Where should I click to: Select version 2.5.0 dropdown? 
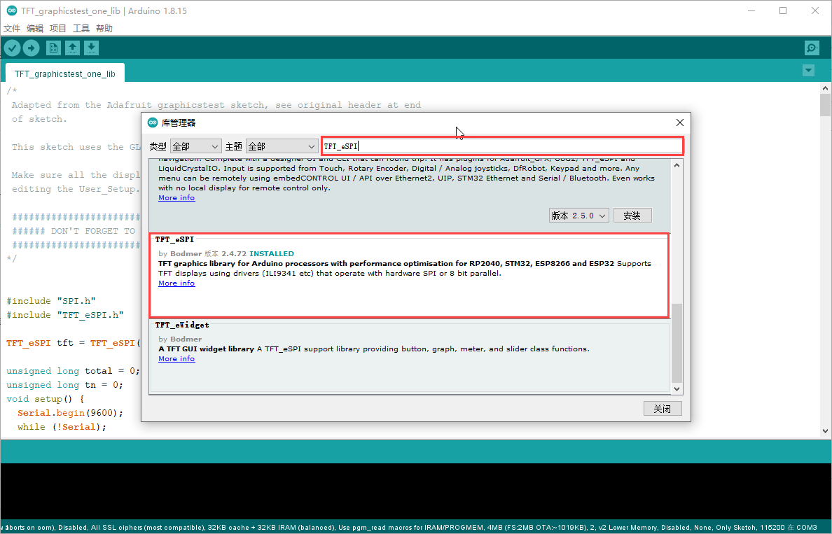pos(578,216)
